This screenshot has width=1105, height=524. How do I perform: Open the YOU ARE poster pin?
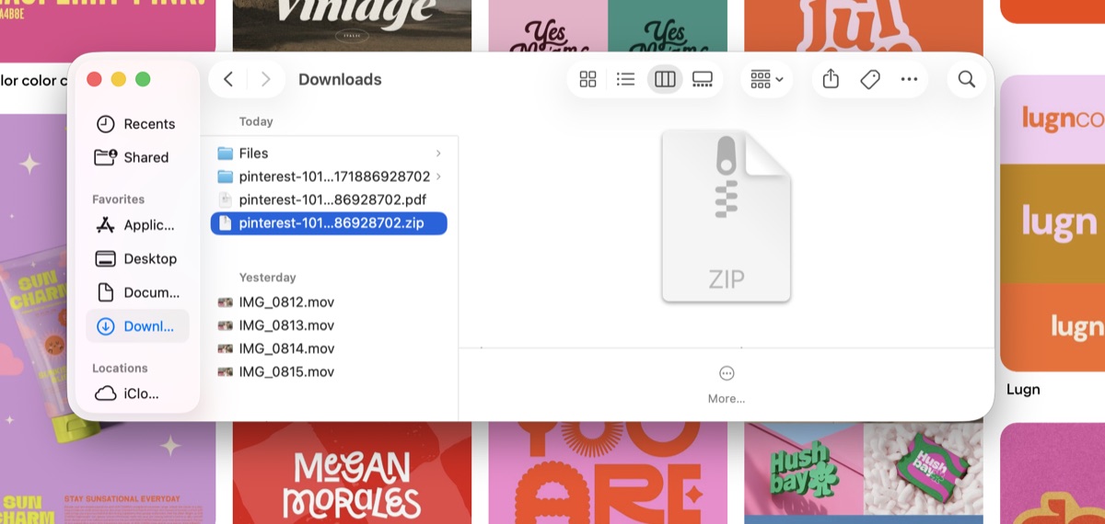(x=608, y=473)
